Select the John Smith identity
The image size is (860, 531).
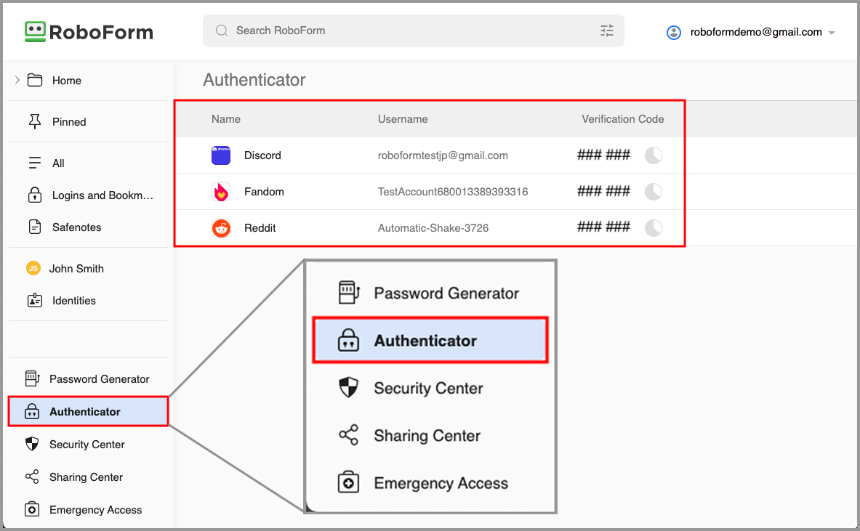76,269
